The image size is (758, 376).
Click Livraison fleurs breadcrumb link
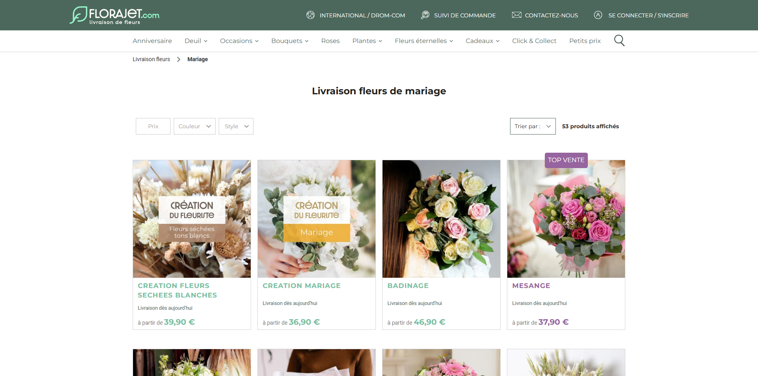coord(151,59)
